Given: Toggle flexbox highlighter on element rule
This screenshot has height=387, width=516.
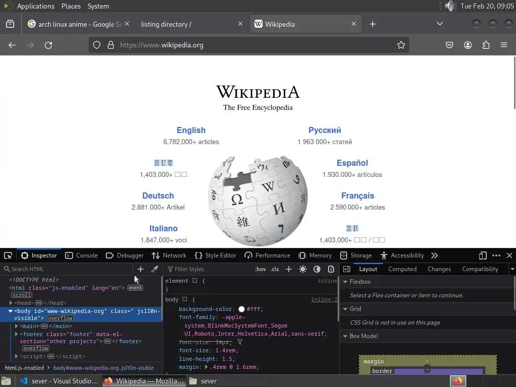Looking at the screenshot, I should click(195, 281).
